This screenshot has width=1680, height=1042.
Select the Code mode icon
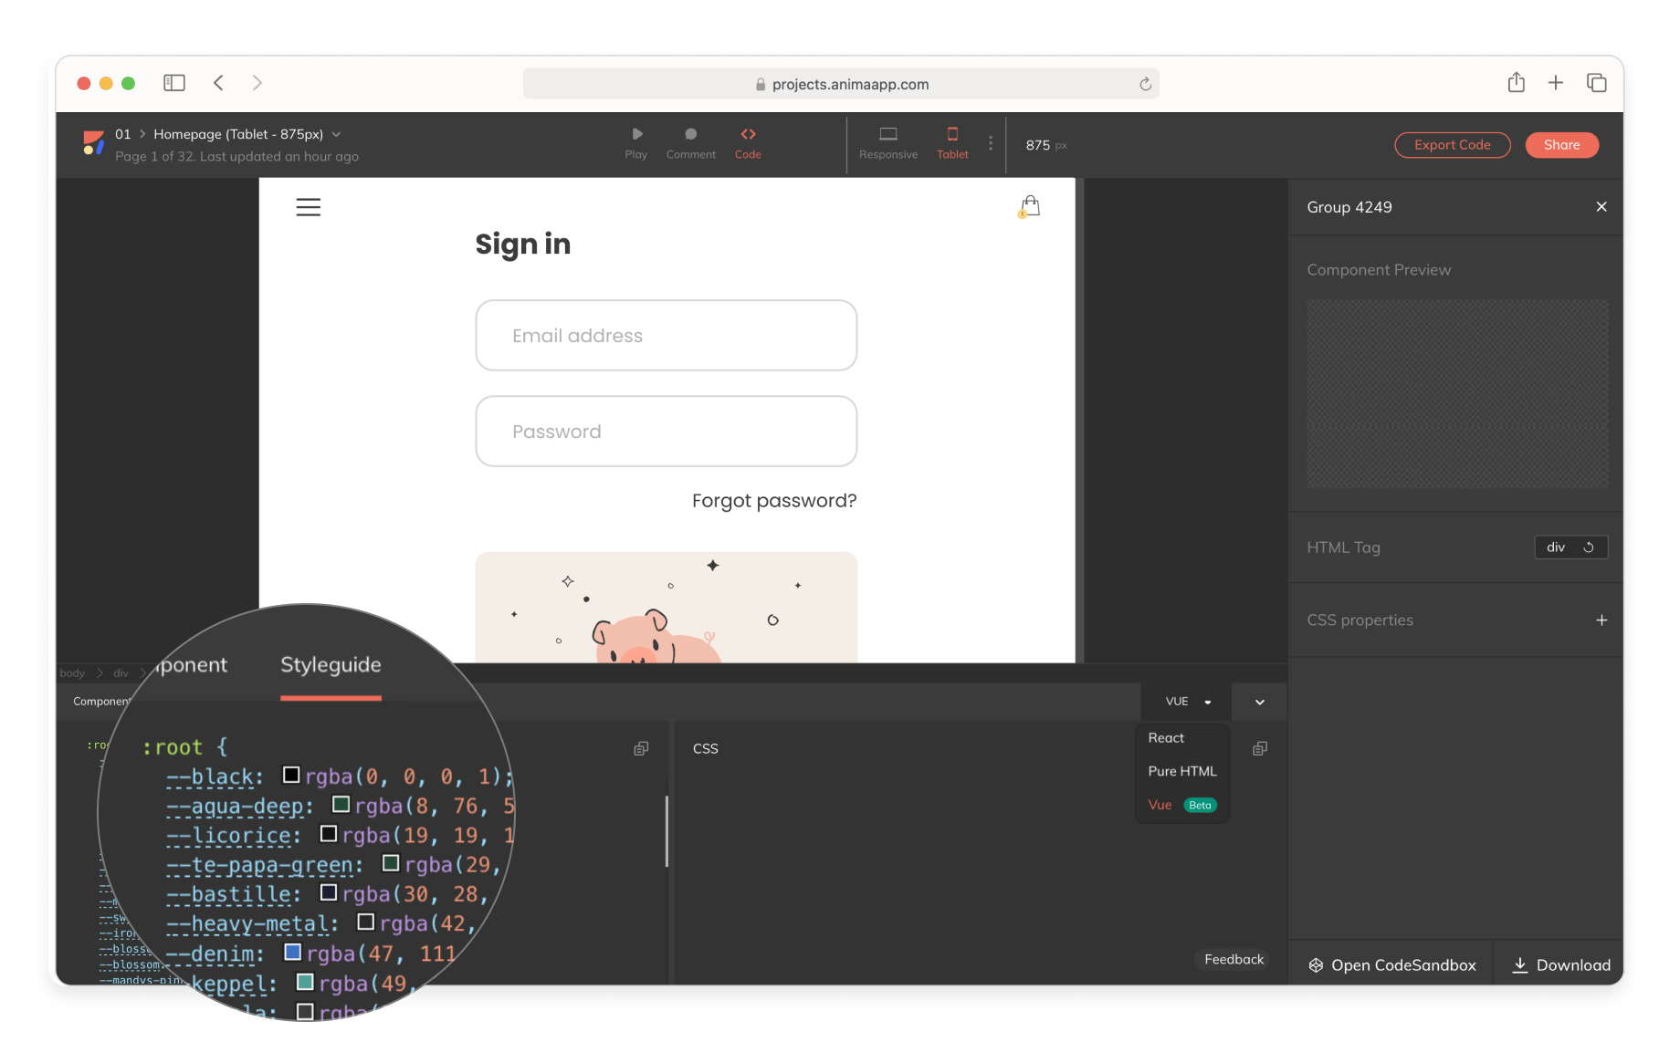(748, 135)
